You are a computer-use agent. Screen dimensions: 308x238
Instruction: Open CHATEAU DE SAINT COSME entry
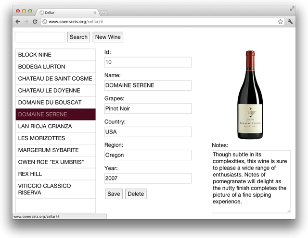(x=56, y=79)
